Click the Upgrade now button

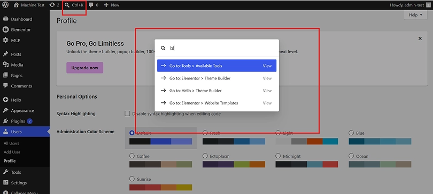point(85,68)
